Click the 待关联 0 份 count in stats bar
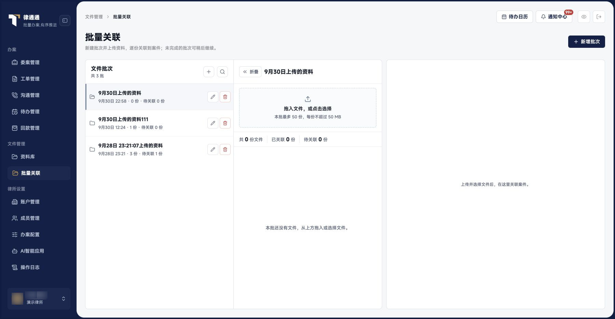The height and width of the screenshot is (319, 615). 316,139
